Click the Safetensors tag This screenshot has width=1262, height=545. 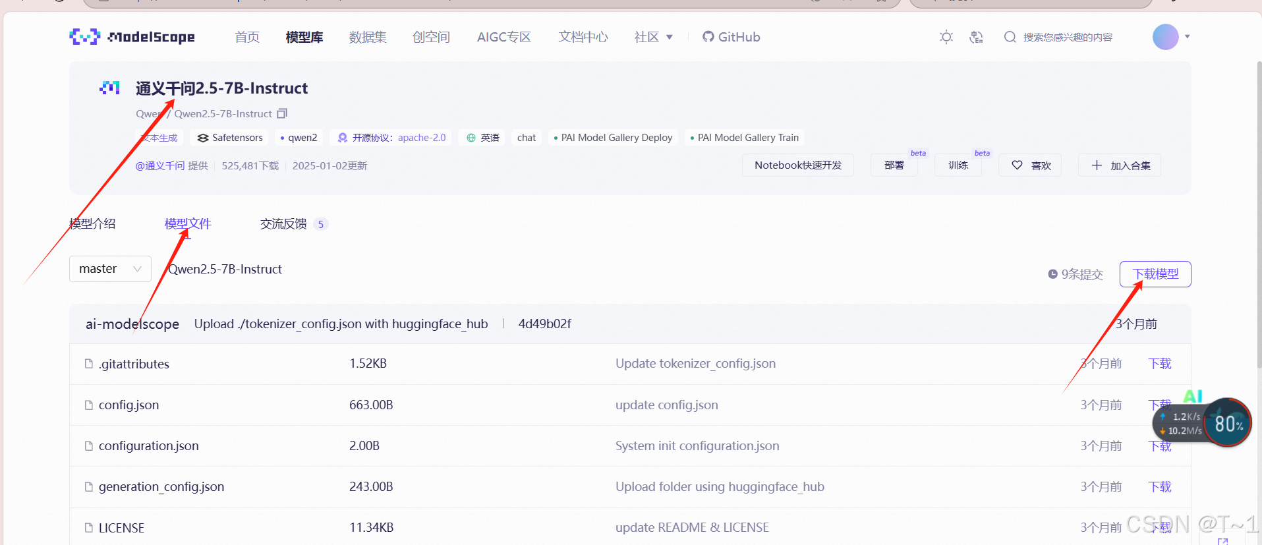click(x=231, y=138)
